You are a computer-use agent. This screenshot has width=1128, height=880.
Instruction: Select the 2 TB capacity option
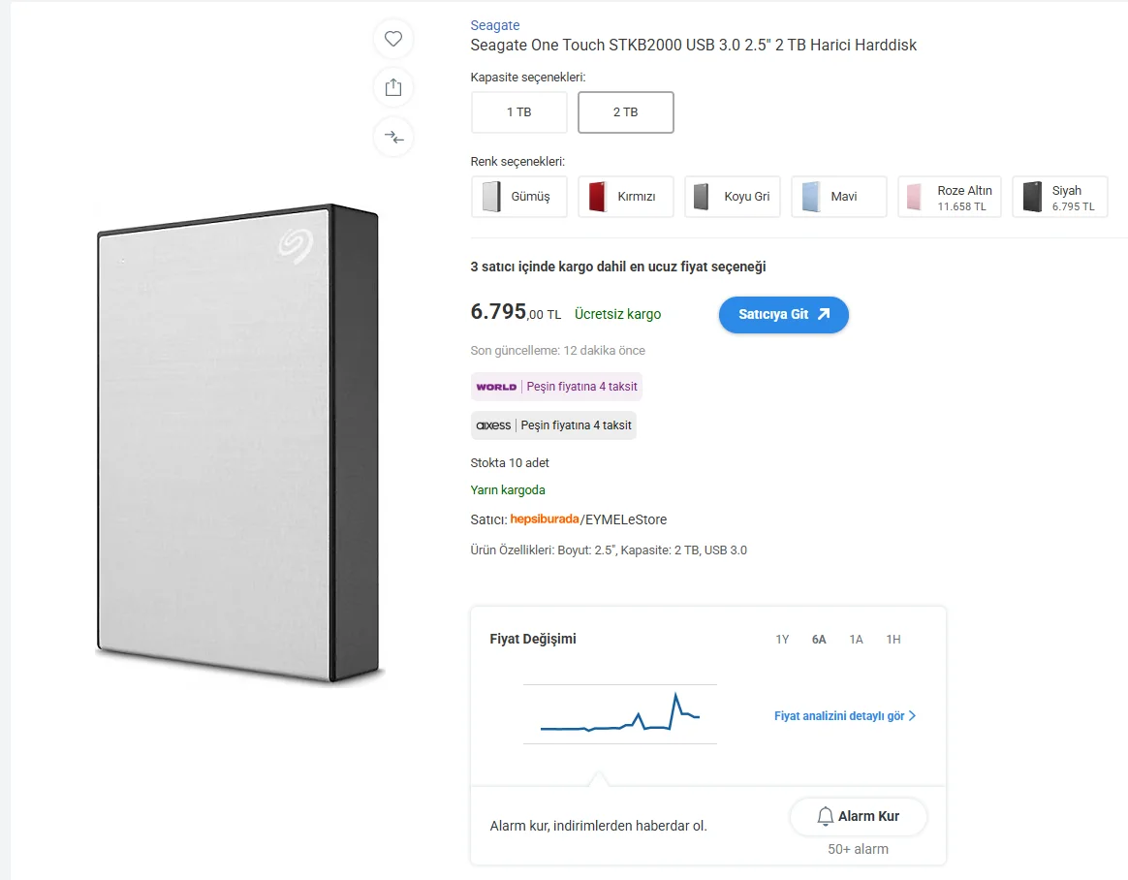[625, 112]
